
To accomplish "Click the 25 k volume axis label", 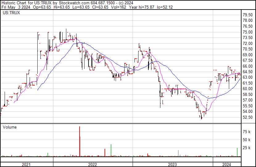I will click(x=246, y=148).
